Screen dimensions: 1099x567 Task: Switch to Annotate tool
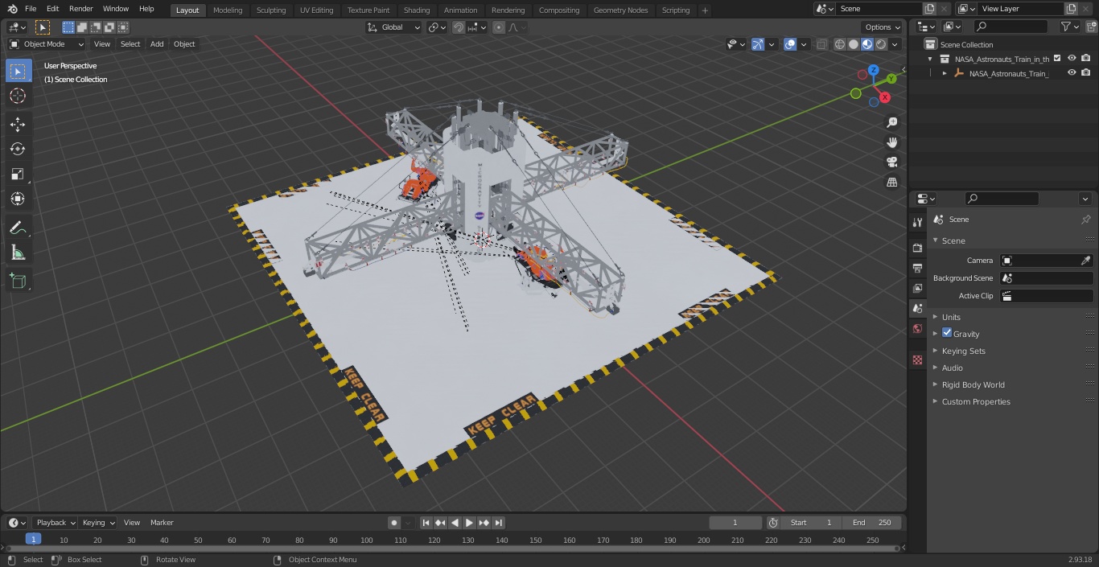coord(18,228)
